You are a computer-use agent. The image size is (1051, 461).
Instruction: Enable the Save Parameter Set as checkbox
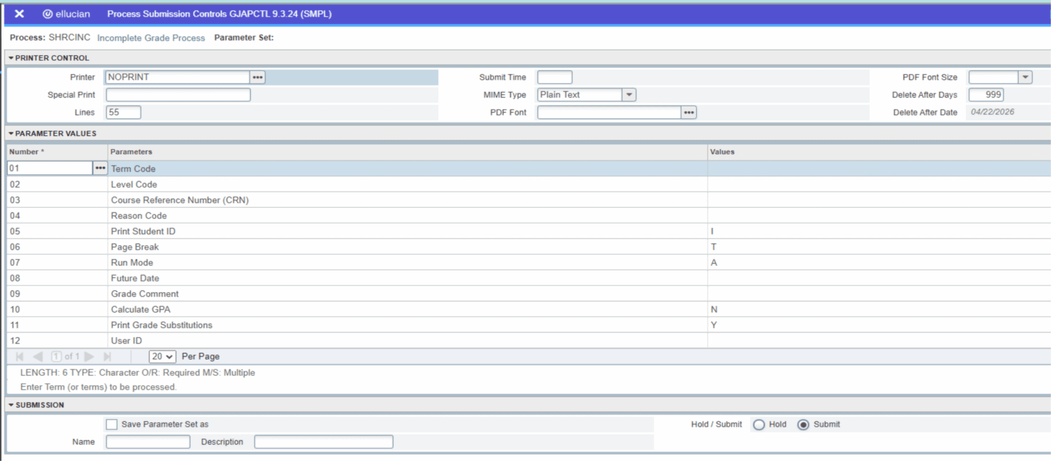pos(112,424)
